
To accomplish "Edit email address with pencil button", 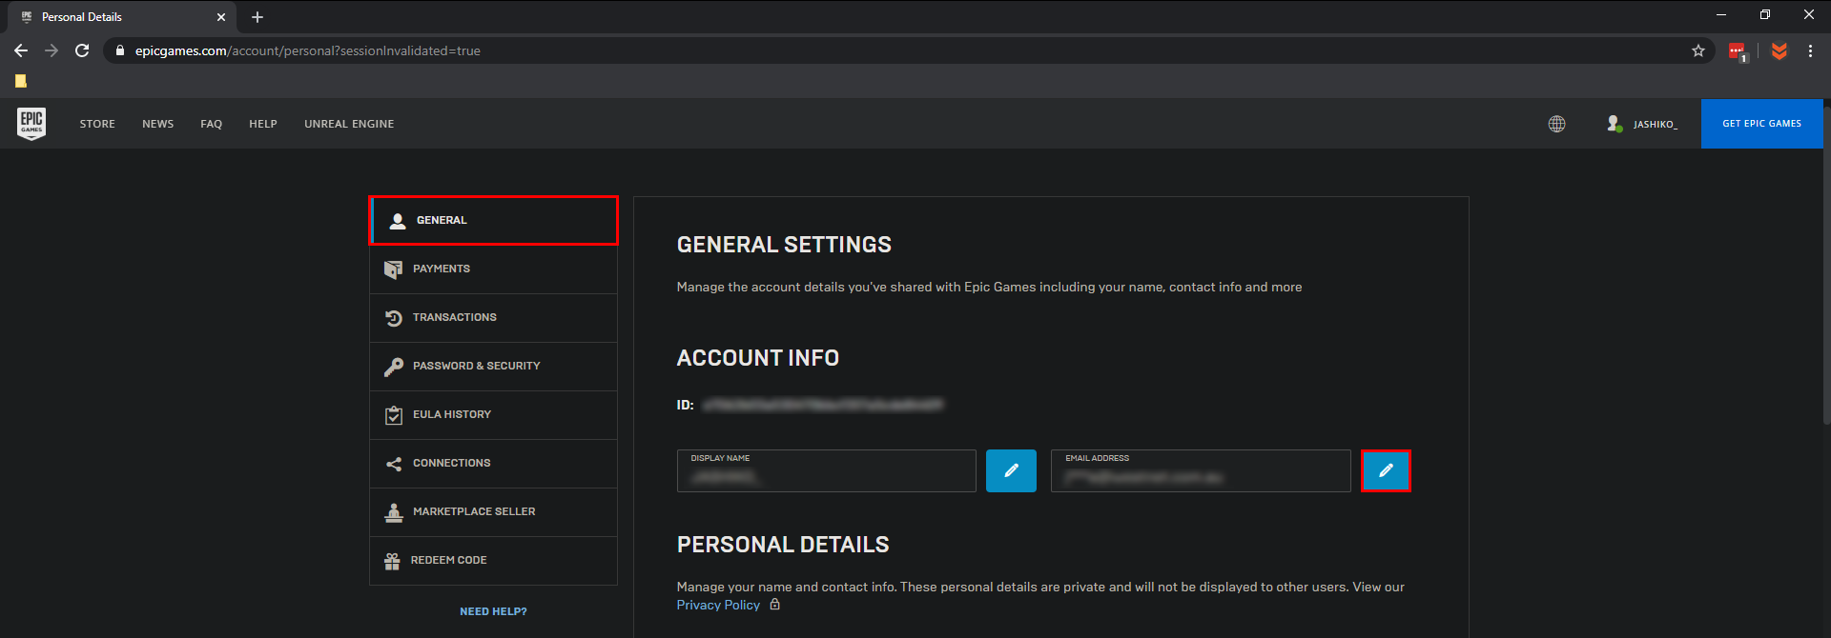I will pyautogui.click(x=1386, y=470).
